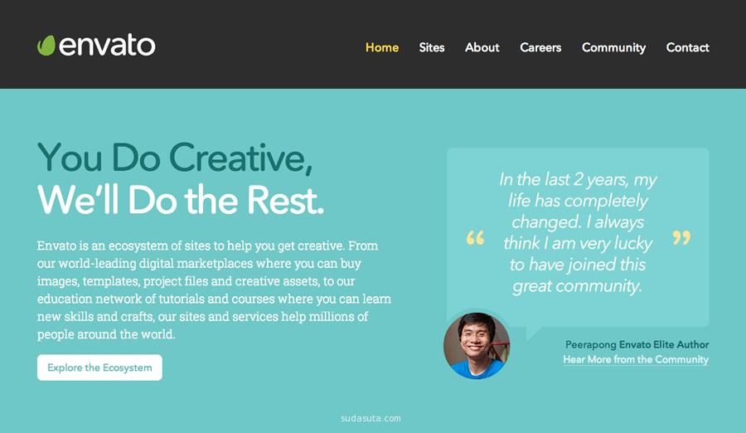Select the testimonial quote text

click(x=578, y=233)
